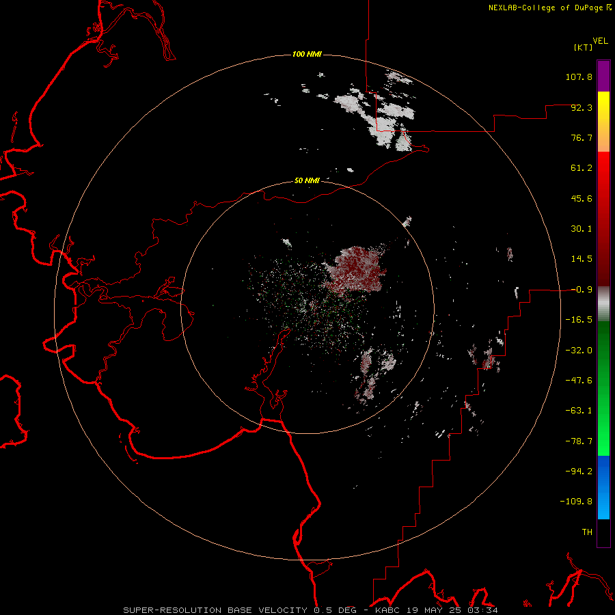Click the -94.2 legend value
Screen dimensions: 615x615
pos(579,471)
